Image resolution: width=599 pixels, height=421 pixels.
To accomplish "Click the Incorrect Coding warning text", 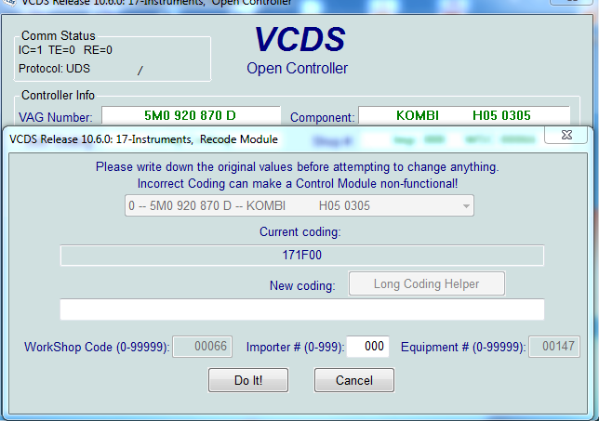I will (298, 184).
